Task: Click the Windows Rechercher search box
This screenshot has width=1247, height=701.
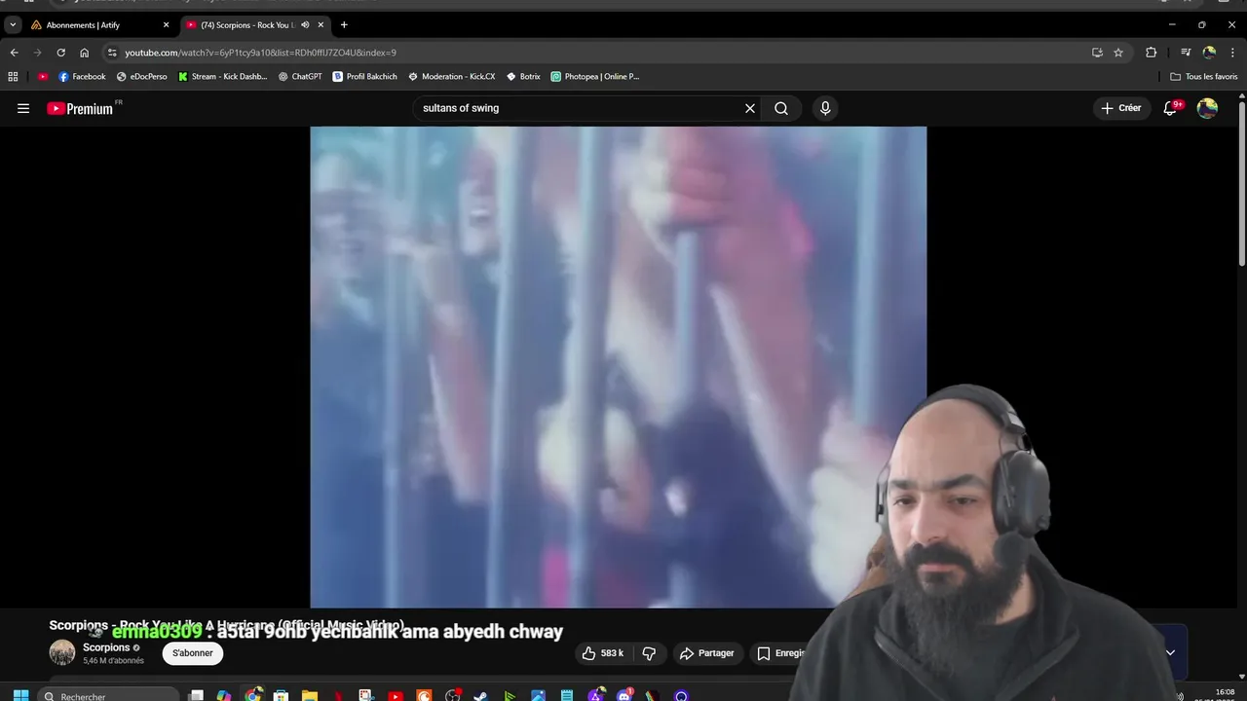Action: tap(108, 695)
